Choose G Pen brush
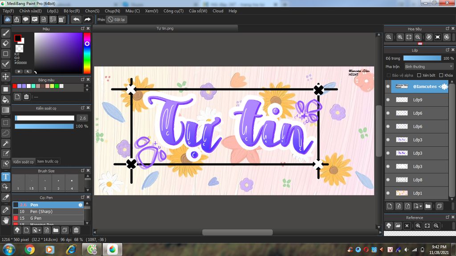This screenshot has height=256, width=456. [x=48, y=218]
